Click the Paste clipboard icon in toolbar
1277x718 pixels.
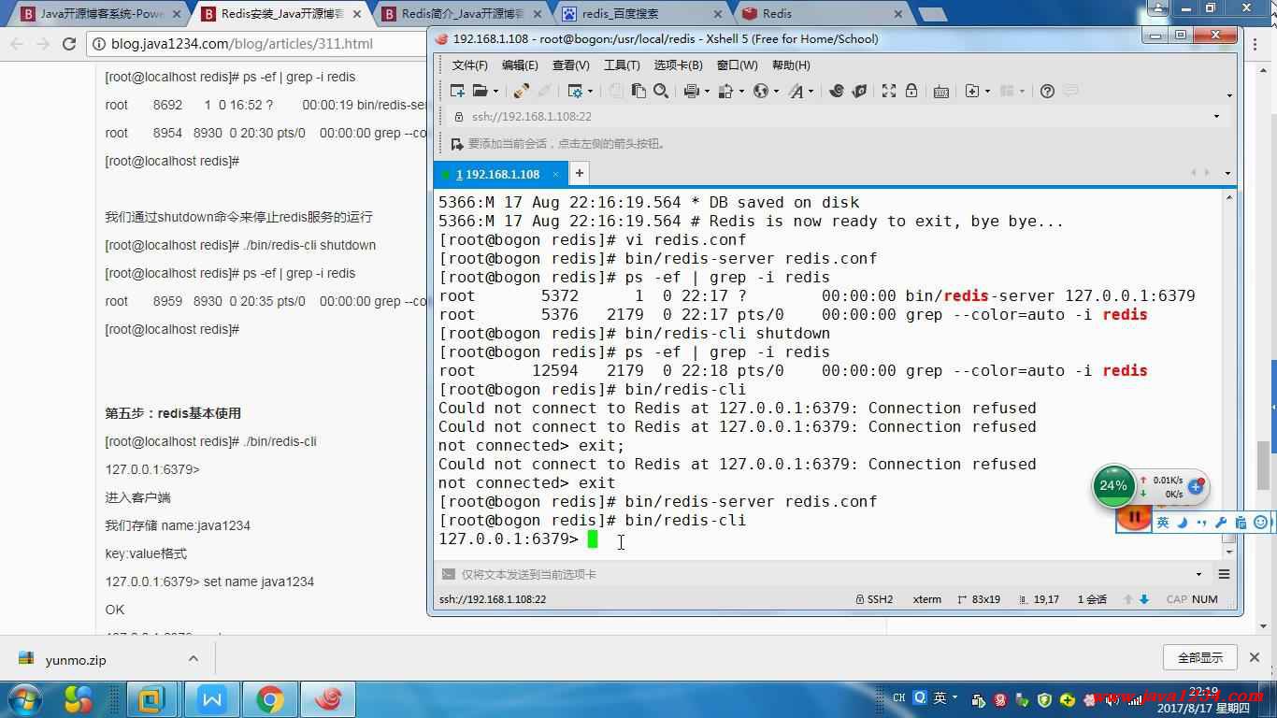coord(638,91)
